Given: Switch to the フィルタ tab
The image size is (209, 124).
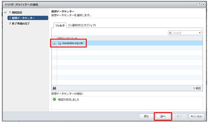Looking at the screenshot, I should click(60, 25).
